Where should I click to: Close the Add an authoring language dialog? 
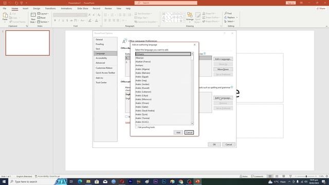tap(194, 45)
